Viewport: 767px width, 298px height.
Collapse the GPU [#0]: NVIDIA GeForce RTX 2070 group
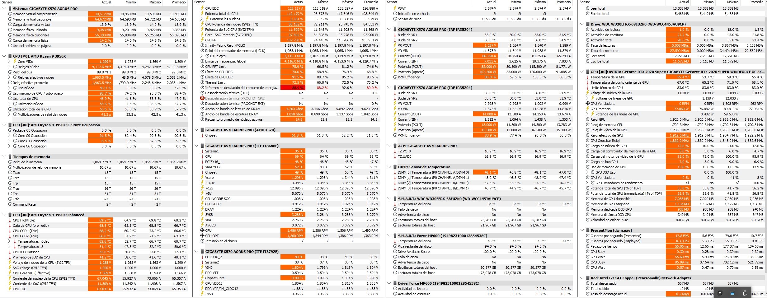tap(582, 72)
